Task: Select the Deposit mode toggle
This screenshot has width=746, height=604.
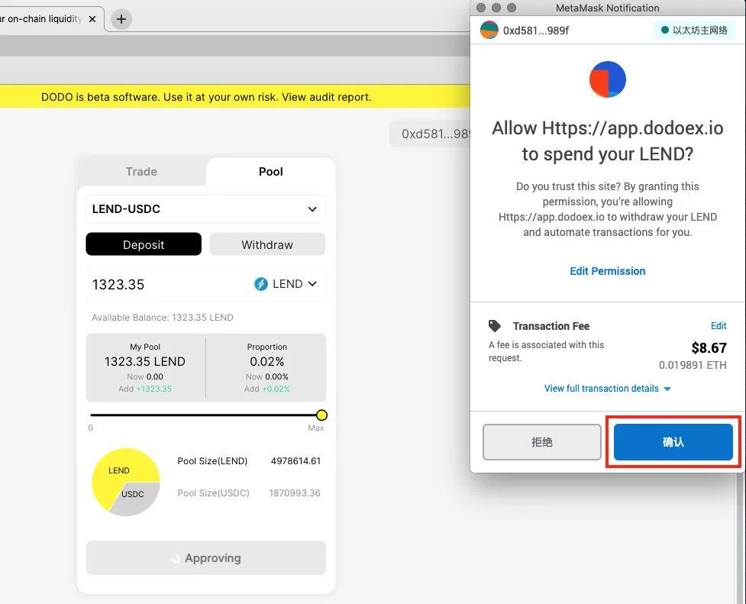Action: [x=144, y=244]
